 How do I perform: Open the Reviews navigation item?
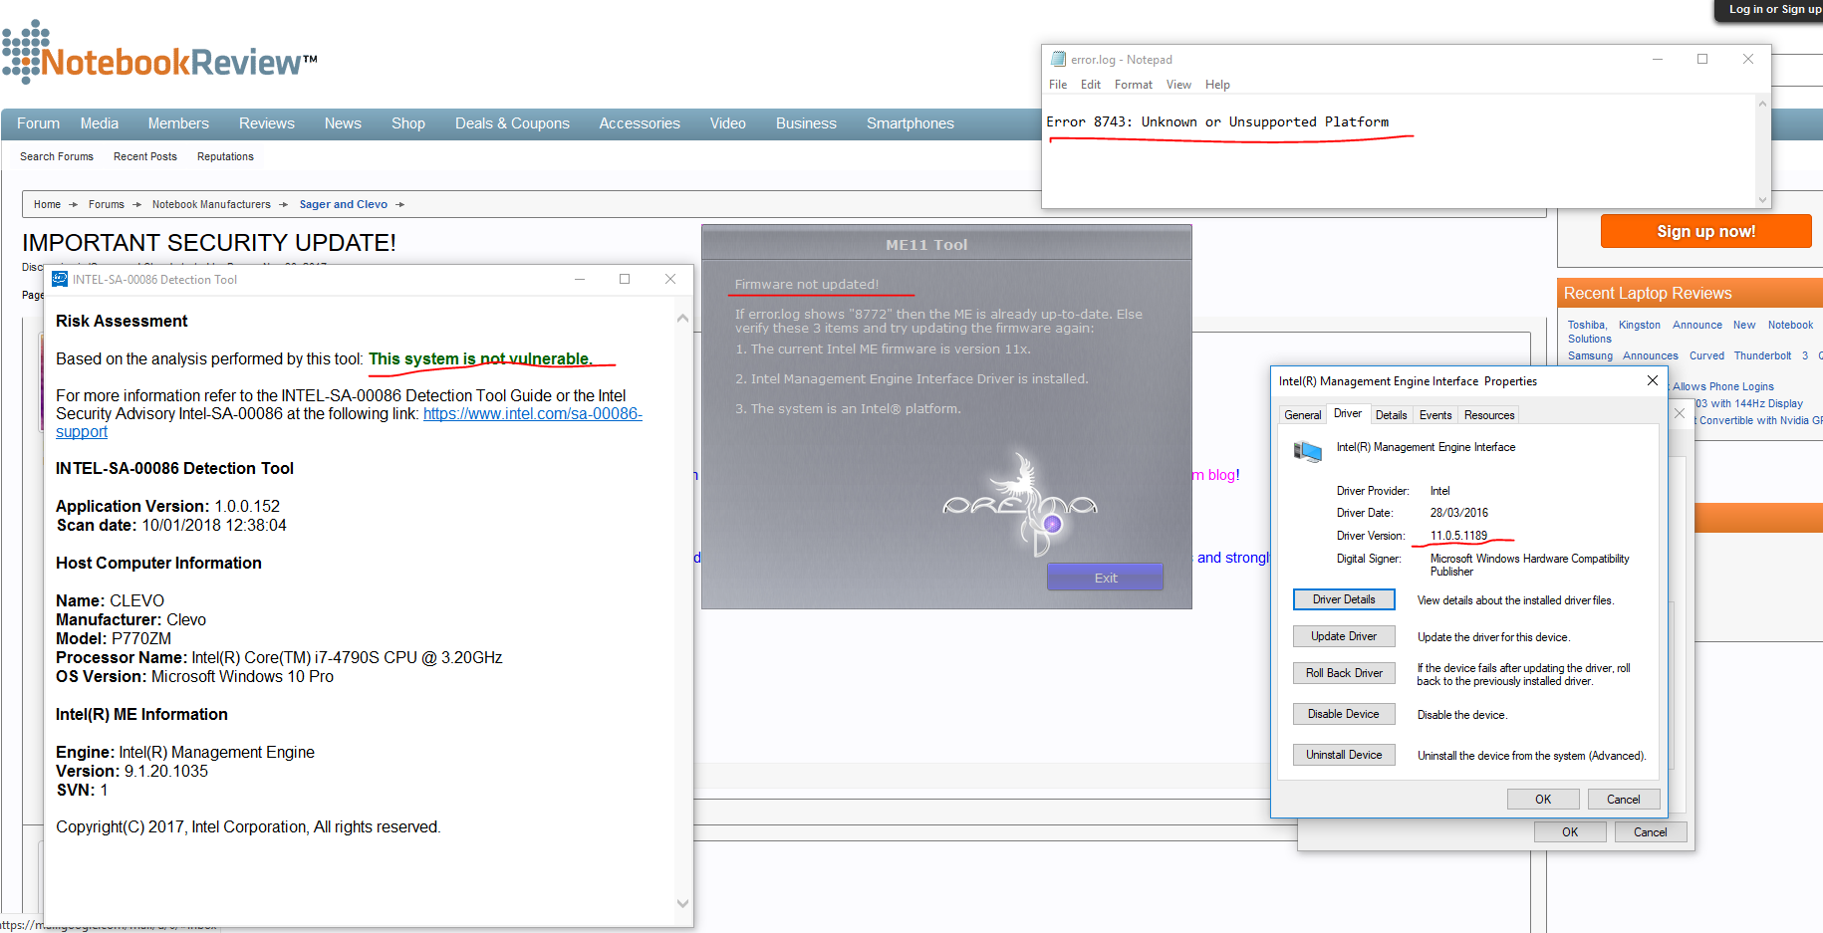pyautogui.click(x=267, y=123)
